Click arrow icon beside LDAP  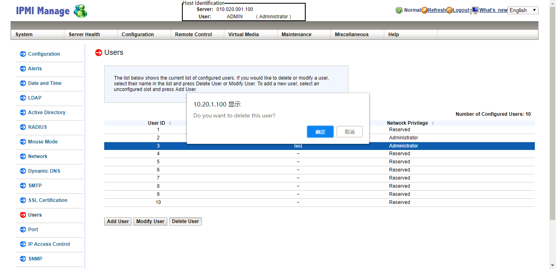(x=23, y=98)
